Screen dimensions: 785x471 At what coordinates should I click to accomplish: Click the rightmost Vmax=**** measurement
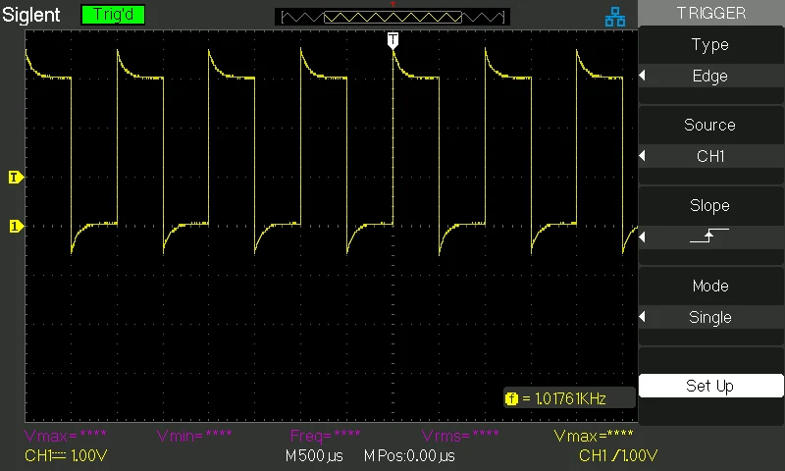[594, 436]
